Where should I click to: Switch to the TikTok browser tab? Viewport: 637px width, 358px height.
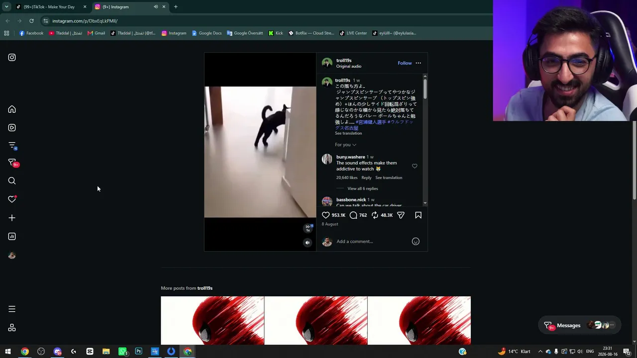click(50, 7)
